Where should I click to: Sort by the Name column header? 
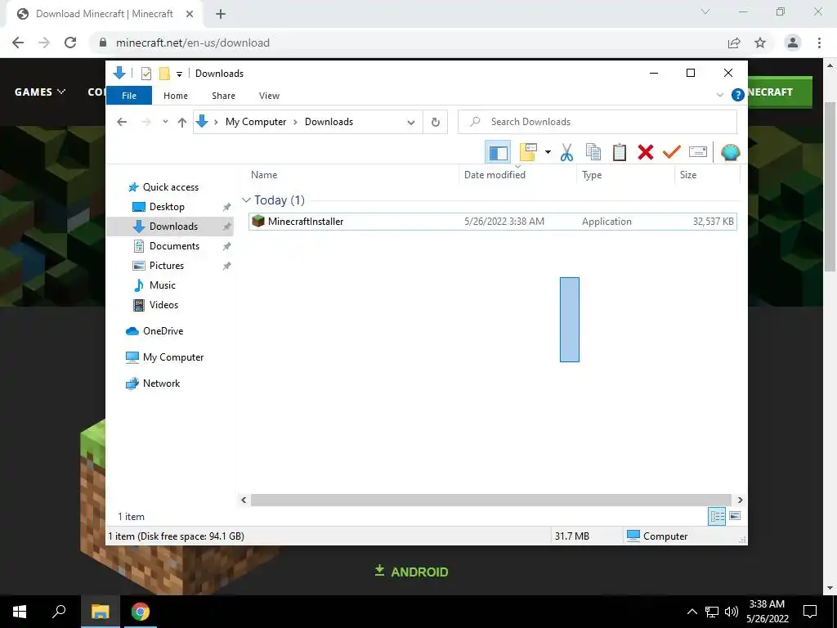tap(352, 175)
